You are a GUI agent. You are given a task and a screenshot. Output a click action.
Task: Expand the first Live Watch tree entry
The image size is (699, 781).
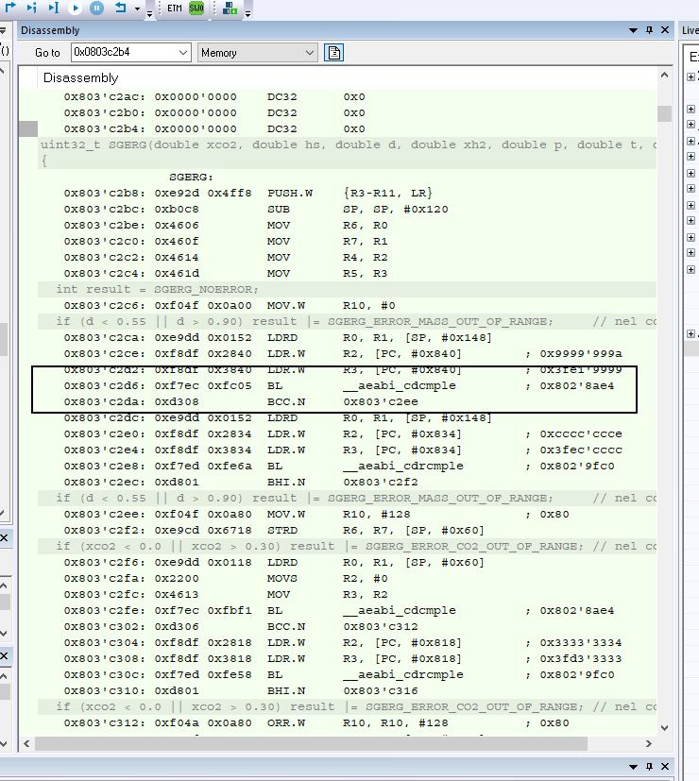(690, 76)
